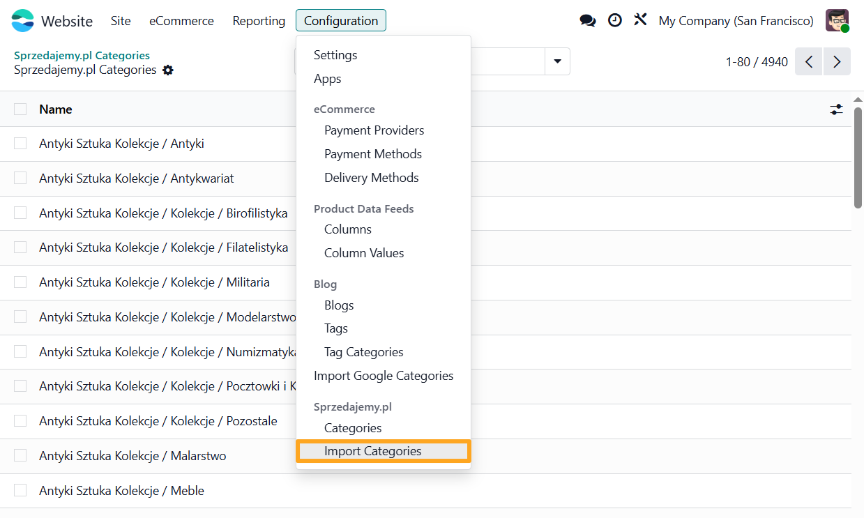The width and height of the screenshot is (864, 518).
Task: Open Payment Methods menu entry
Action: pyautogui.click(x=384, y=154)
